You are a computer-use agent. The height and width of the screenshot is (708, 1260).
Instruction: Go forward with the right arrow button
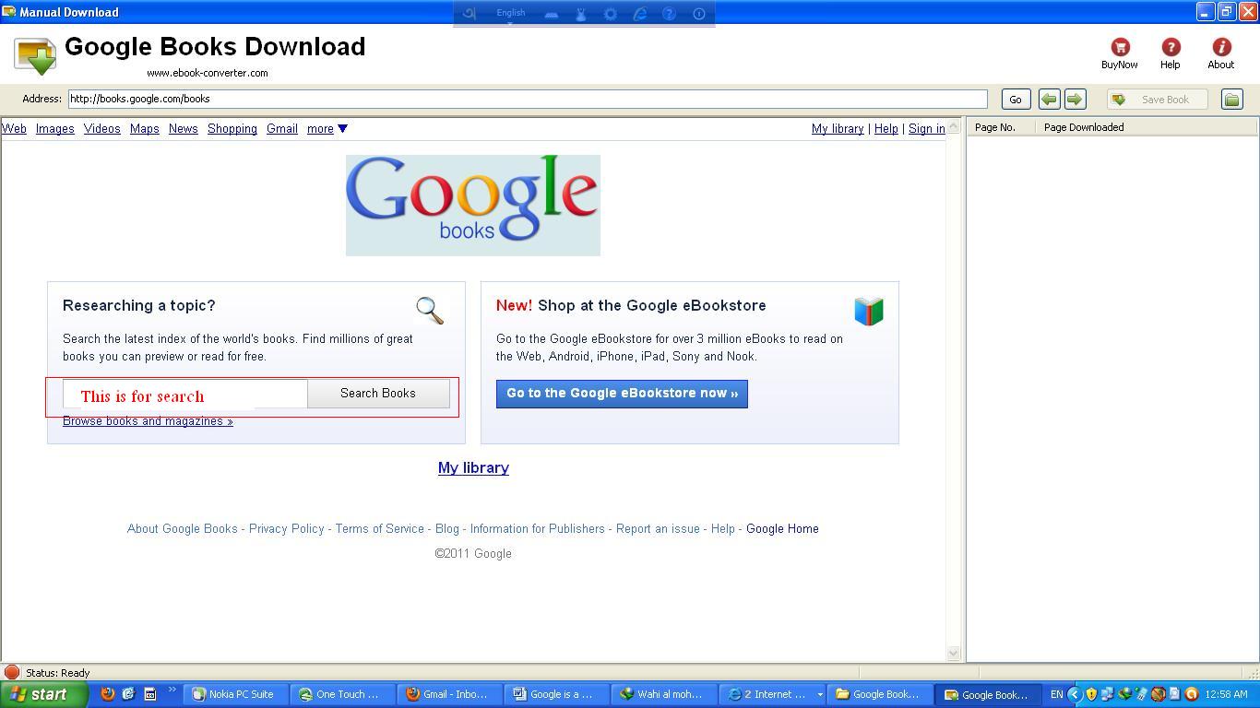coord(1075,99)
